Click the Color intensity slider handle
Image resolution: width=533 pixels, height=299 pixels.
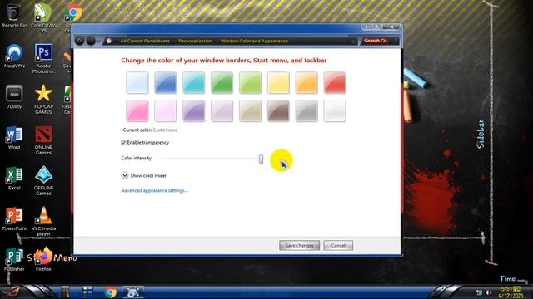pos(261,159)
